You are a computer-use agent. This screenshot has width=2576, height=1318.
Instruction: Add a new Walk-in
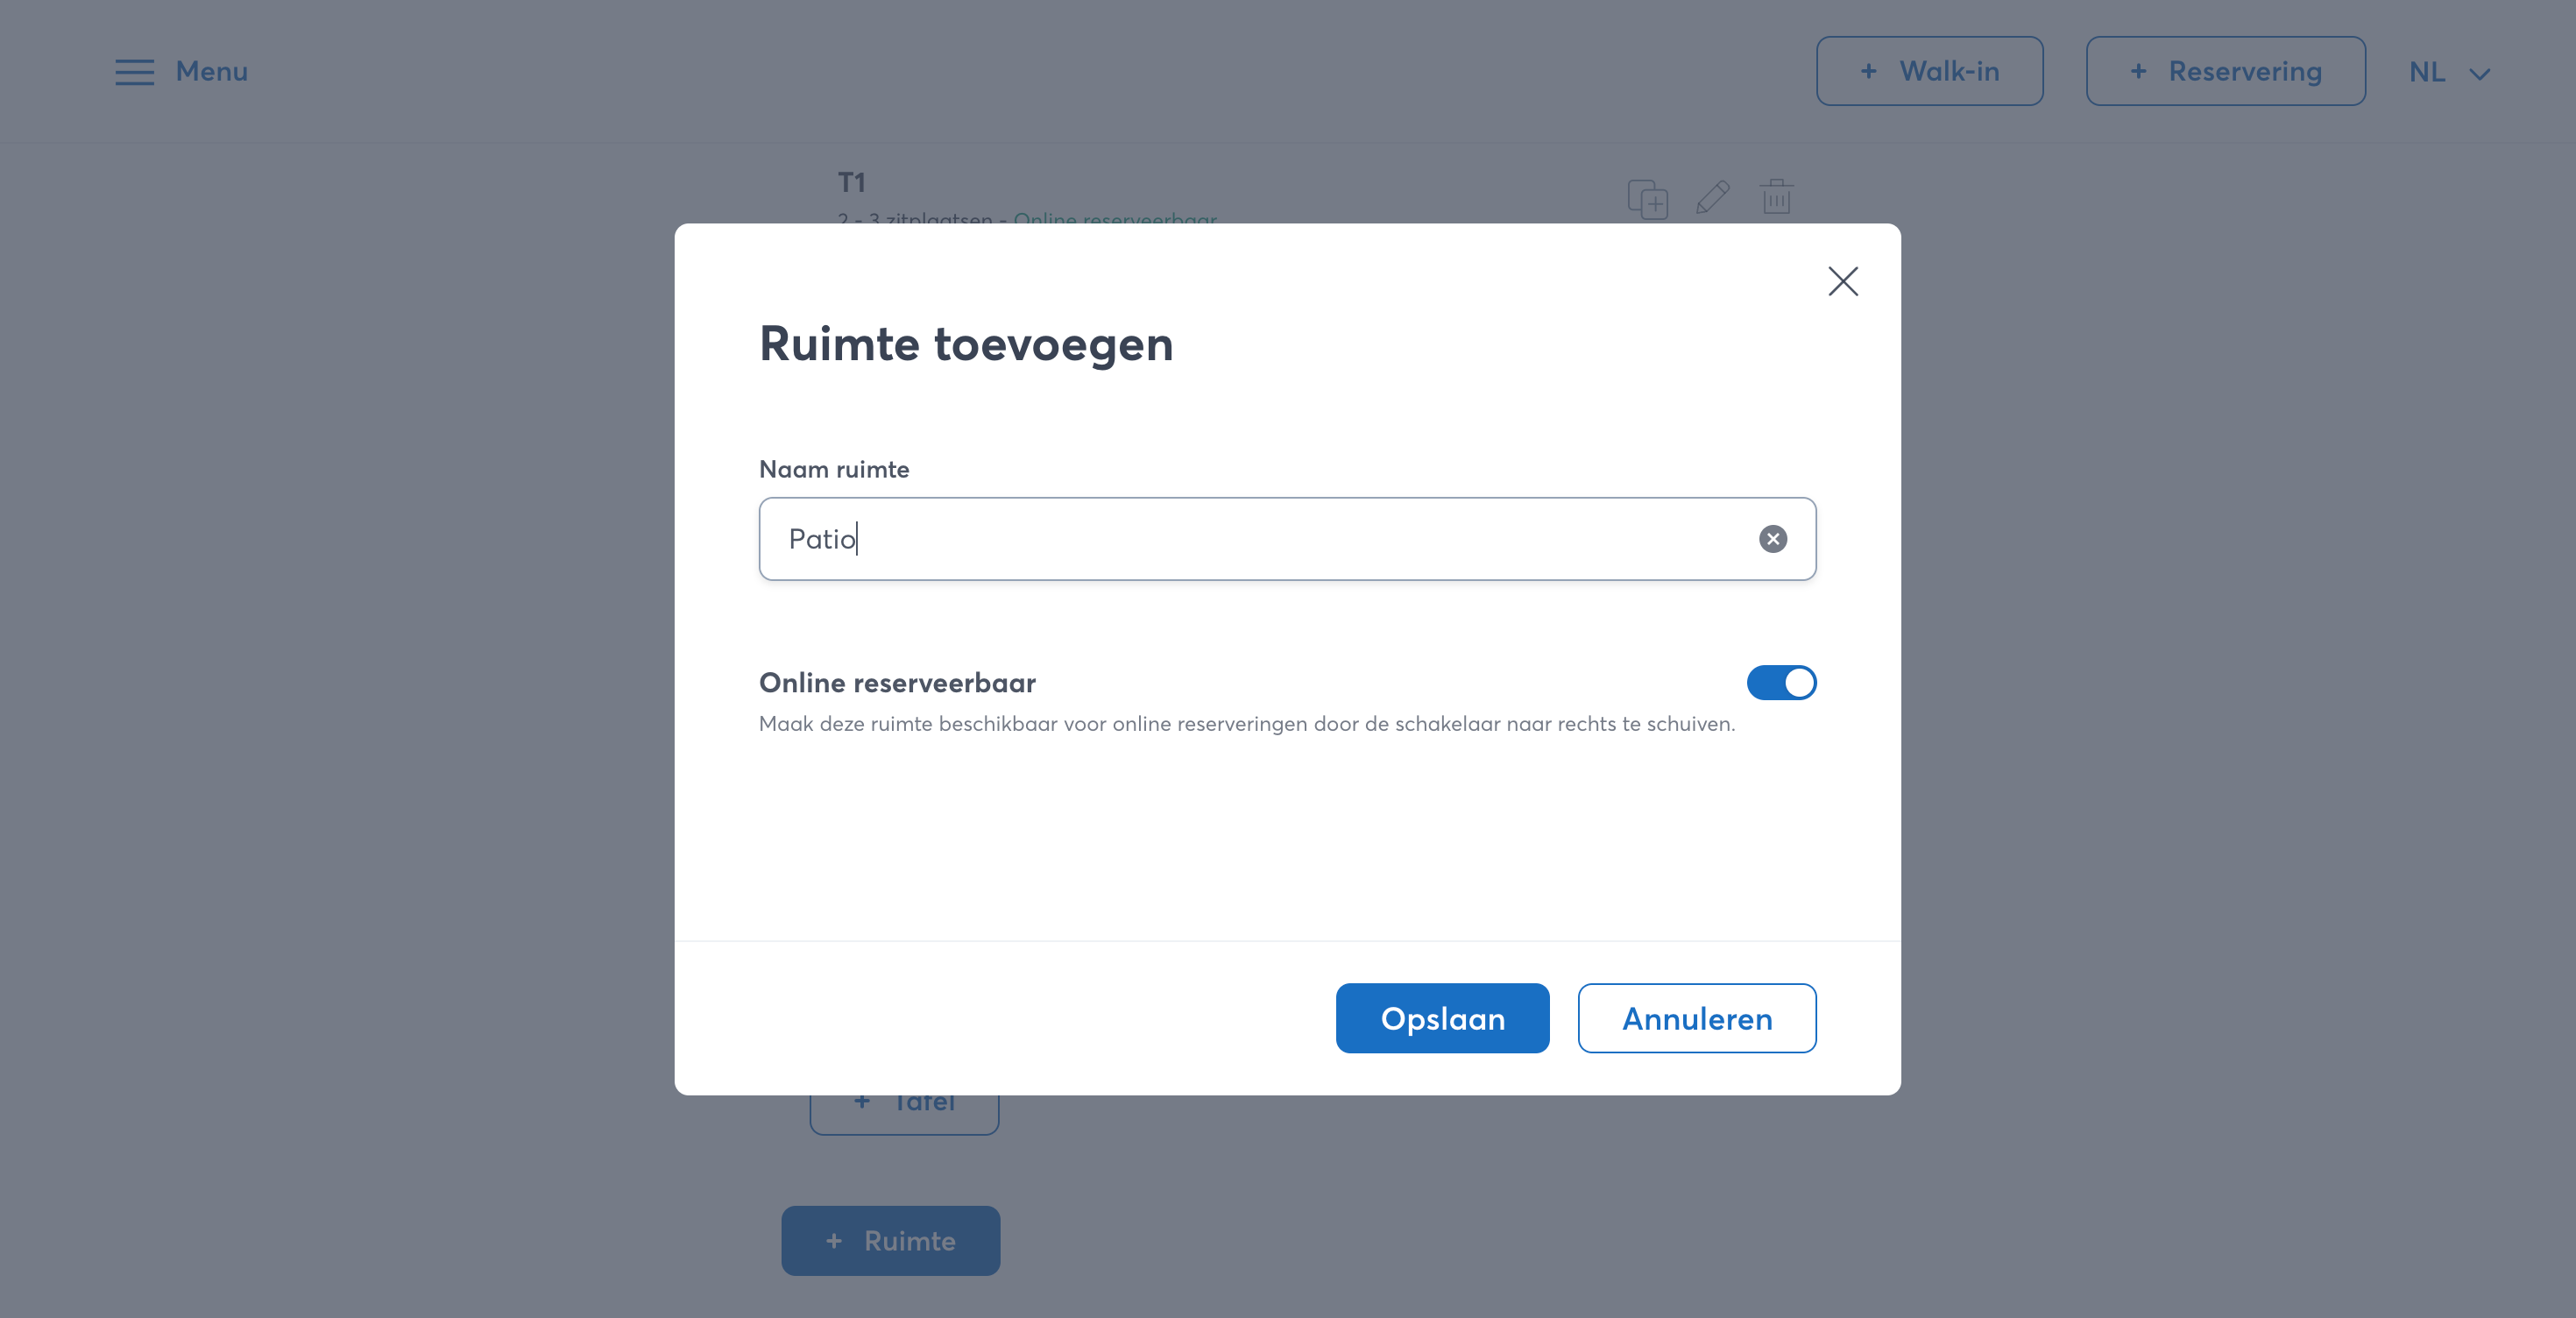point(1929,71)
